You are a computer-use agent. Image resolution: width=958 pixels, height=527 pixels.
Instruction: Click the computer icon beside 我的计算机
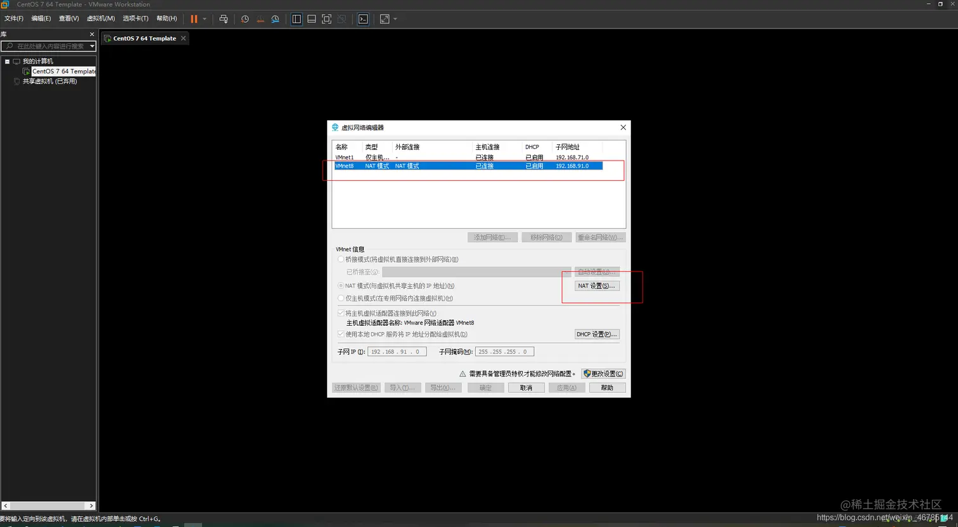click(x=16, y=61)
